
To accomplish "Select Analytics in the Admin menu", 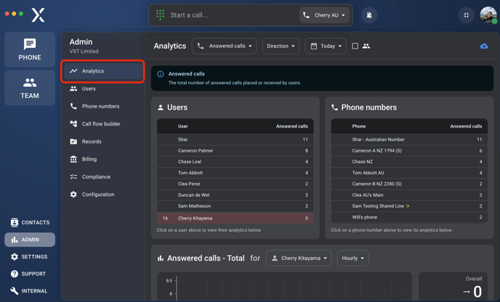I will tap(102, 71).
